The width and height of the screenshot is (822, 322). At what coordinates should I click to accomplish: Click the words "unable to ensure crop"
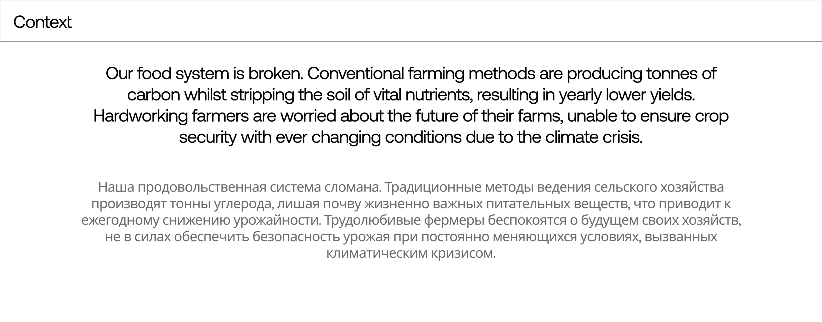click(648, 116)
